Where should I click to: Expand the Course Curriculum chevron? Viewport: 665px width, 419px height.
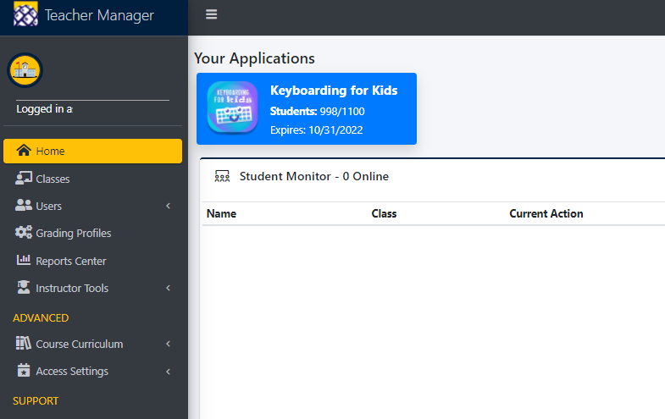pyautogui.click(x=169, y=344)
